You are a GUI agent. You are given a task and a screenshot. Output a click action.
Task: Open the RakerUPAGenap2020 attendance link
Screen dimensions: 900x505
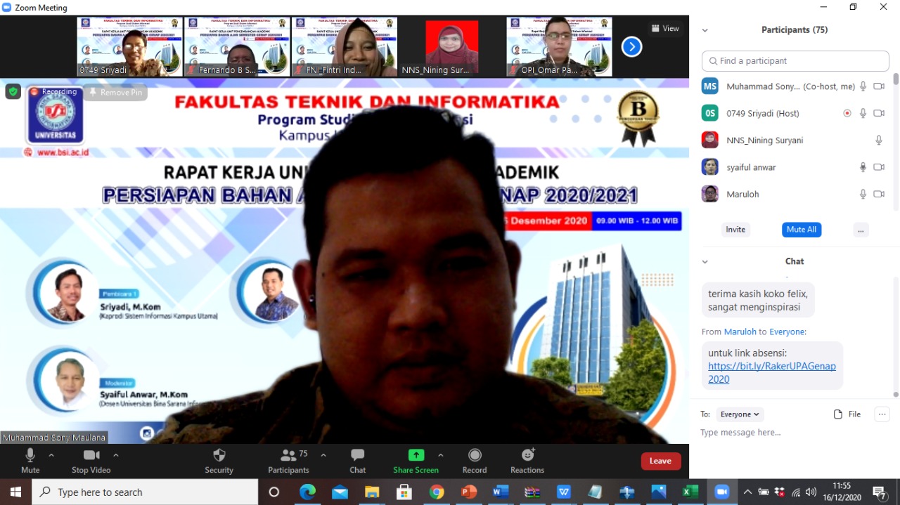771,372
